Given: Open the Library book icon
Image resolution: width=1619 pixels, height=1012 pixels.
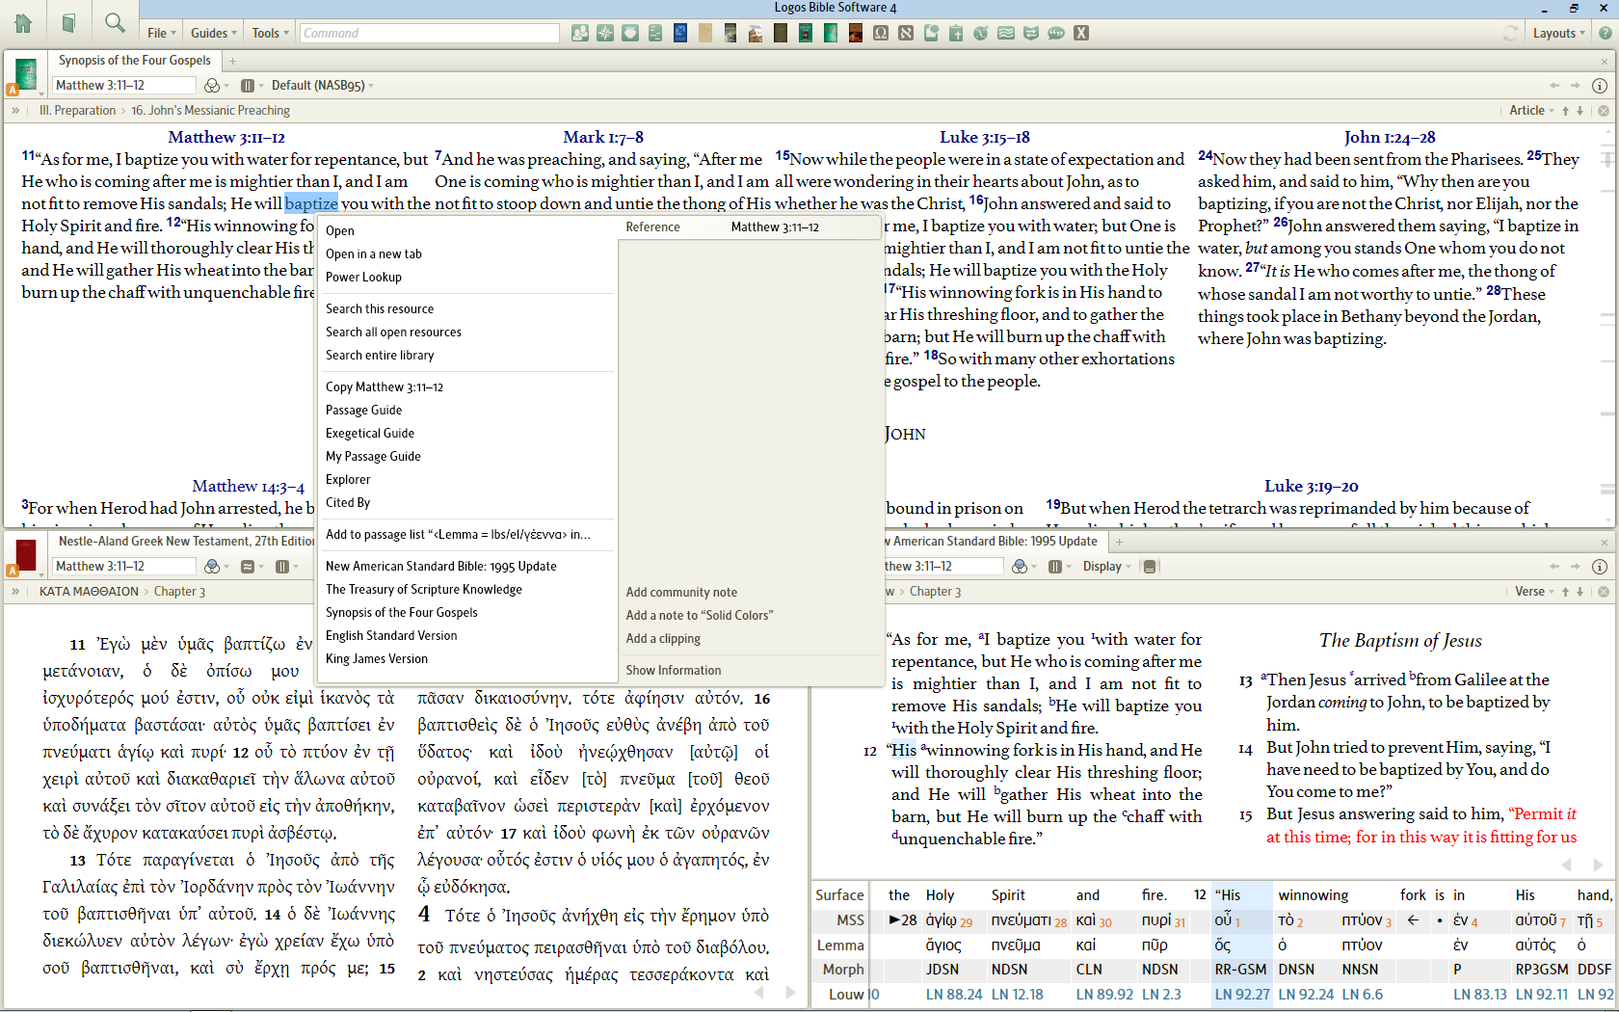Looking at the screenshot, I should [68, 23].
